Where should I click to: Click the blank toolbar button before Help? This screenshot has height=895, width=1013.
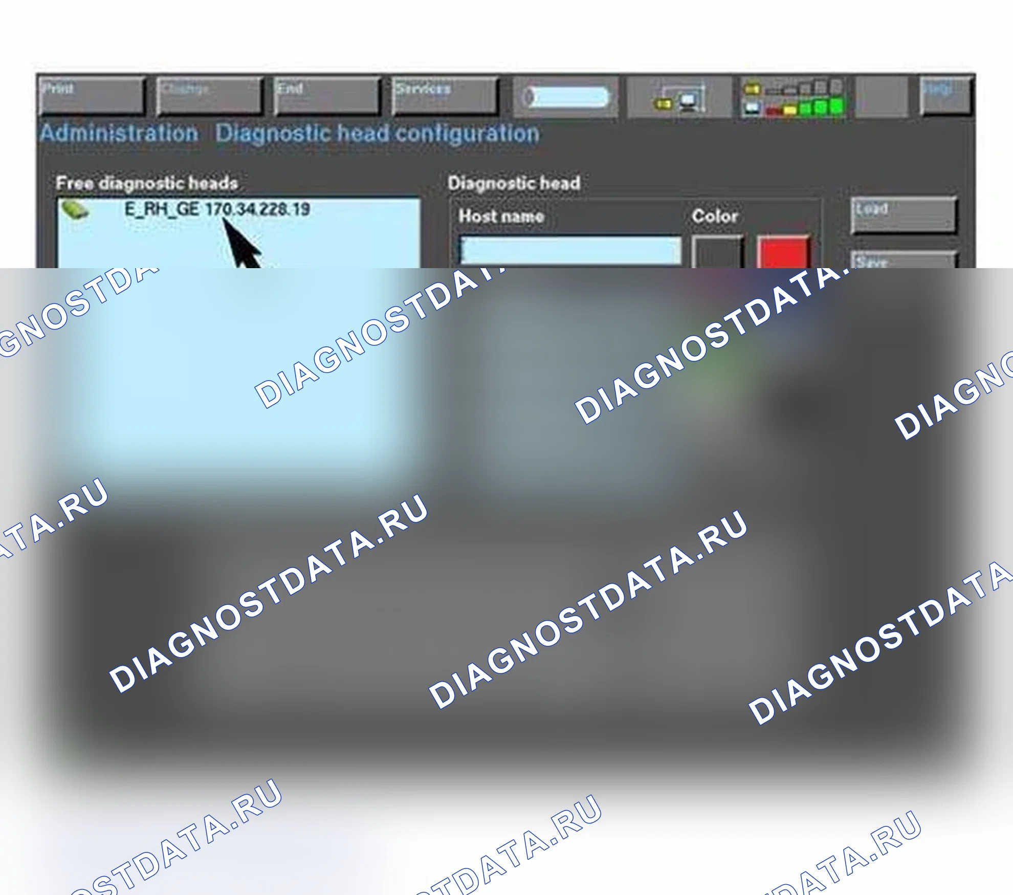pos(882,96)
